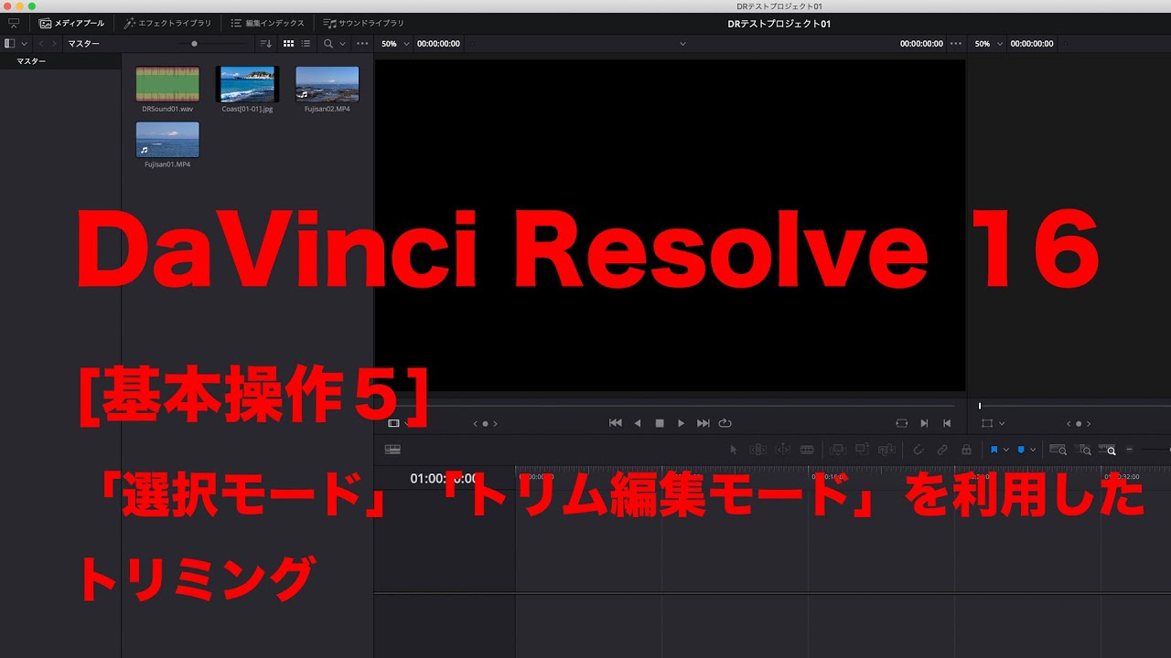
Task: Select the Blade Edit Mode tool
Action: tap(807, 450)
